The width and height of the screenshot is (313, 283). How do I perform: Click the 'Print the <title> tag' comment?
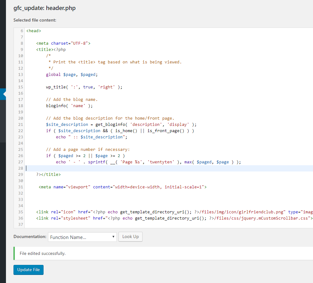115,62
